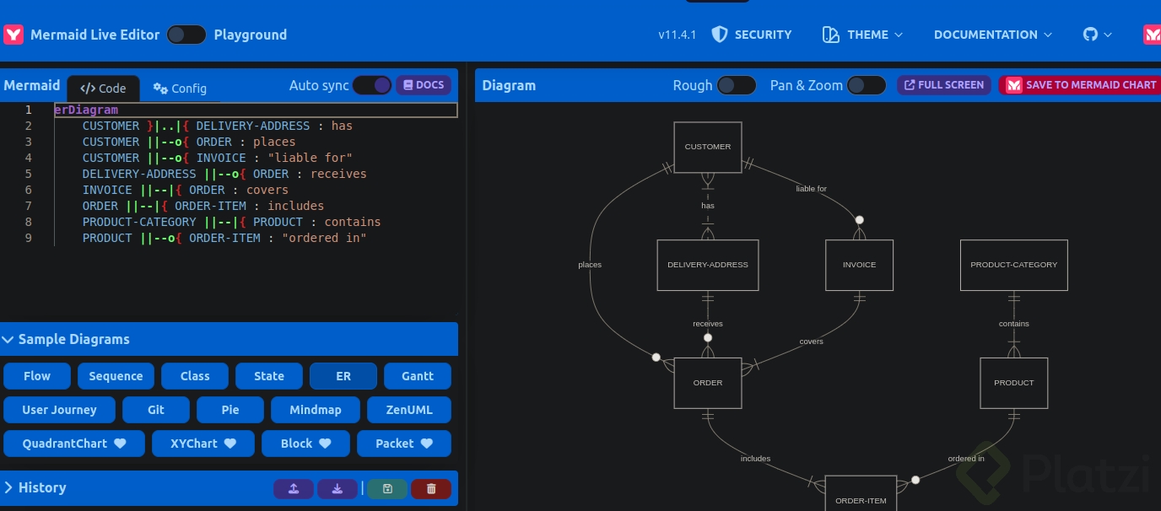Viewport: 1161px width, 511px height.
Task: Click the security shield icon
Action: tap(720, 35)
